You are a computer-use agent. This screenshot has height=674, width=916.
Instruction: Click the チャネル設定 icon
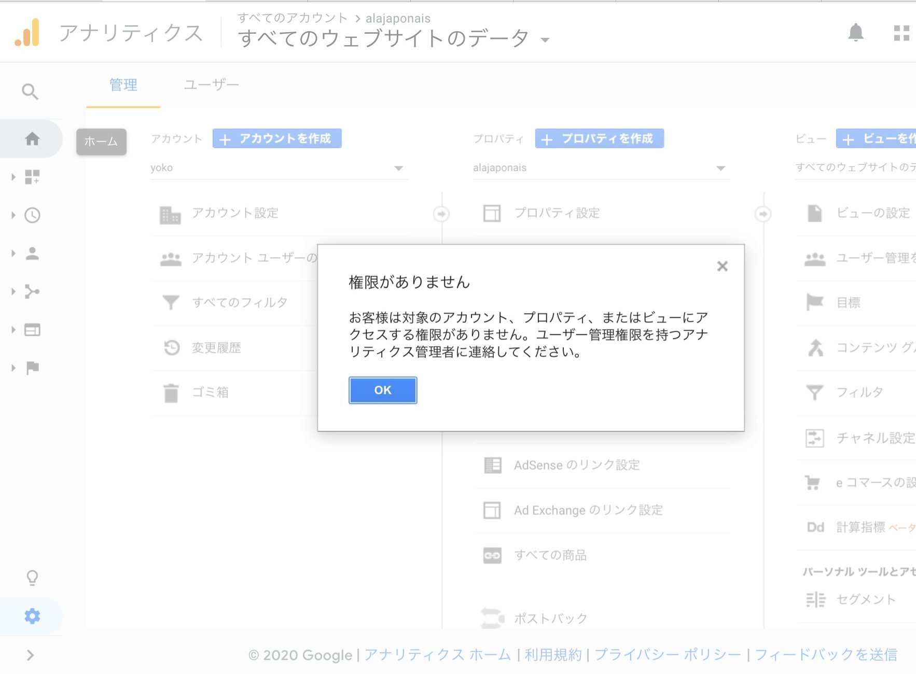coord(814,438)
